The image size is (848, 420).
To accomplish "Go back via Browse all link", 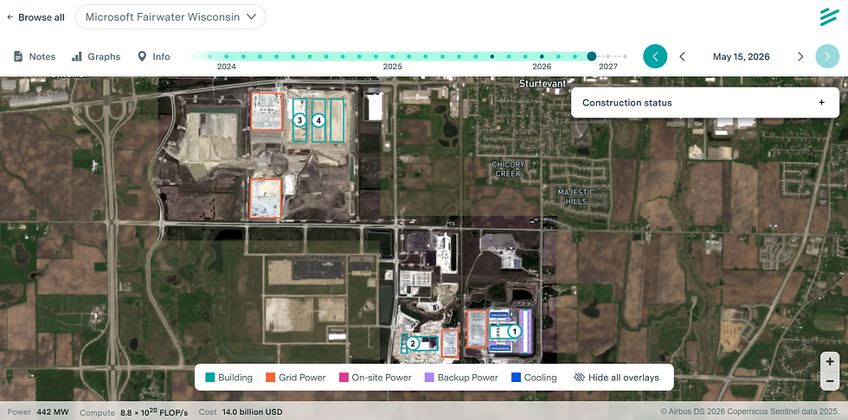I will [35, 17].
